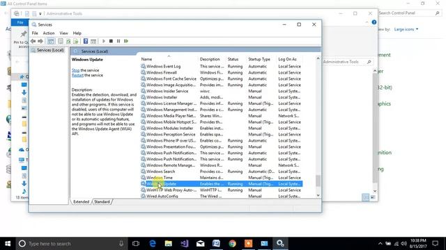Select the highlighted Windows Update service row

point(222,184)
